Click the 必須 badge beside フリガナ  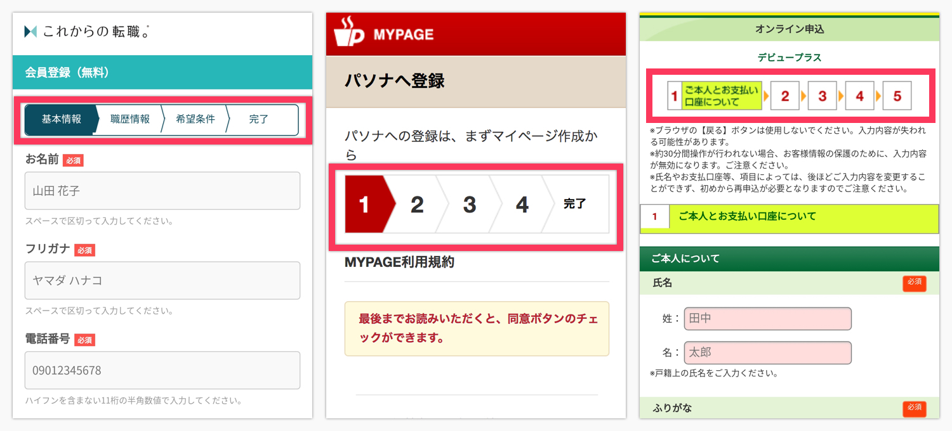tap(84, 250)
